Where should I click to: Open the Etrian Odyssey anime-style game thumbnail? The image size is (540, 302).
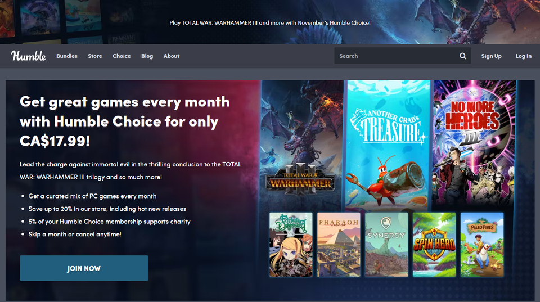tap(291, 245)
